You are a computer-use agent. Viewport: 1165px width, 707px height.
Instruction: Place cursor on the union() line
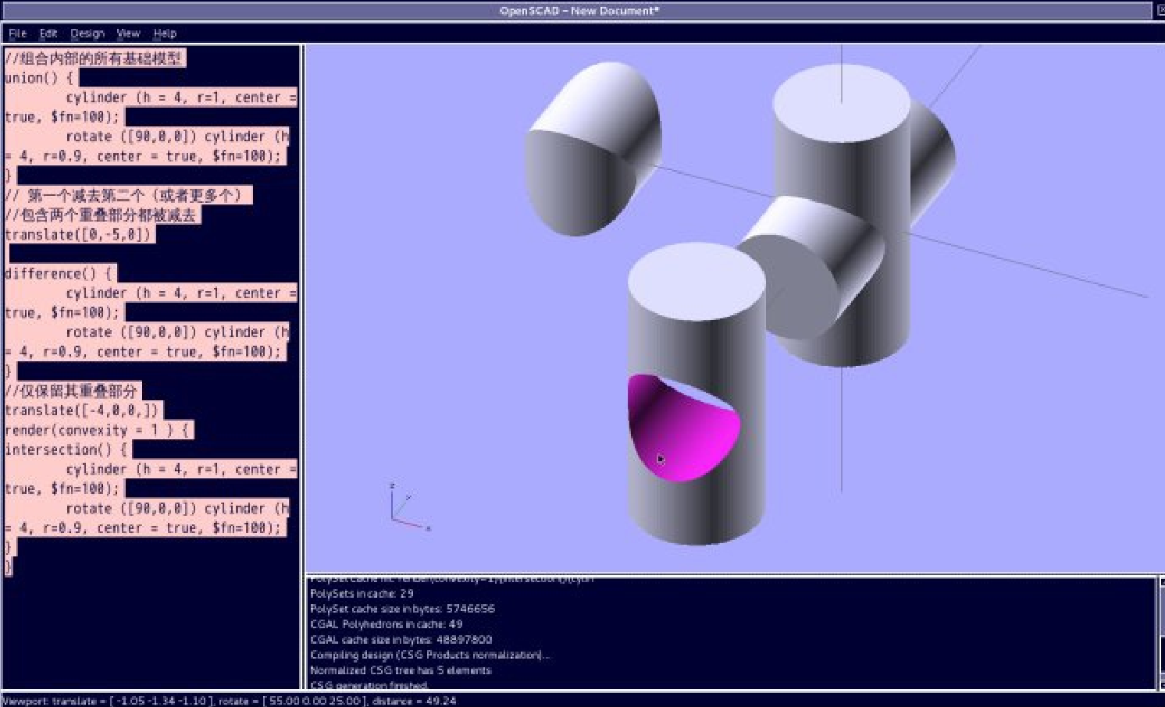point(39,78)
